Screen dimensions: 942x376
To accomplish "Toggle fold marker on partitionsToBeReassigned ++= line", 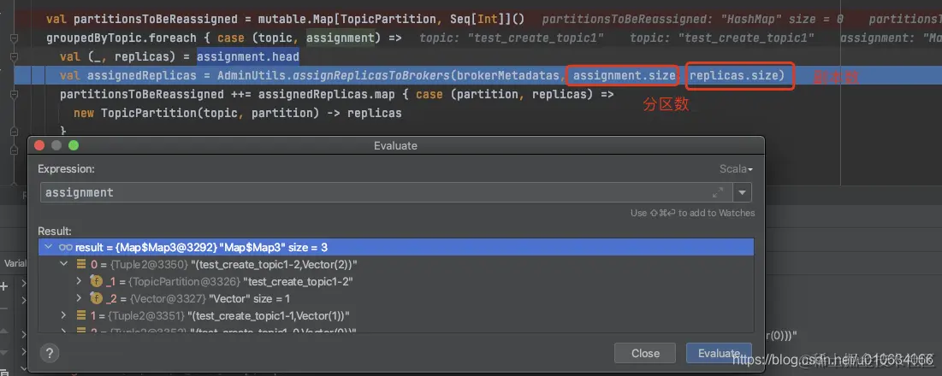I will pos(14,95).
